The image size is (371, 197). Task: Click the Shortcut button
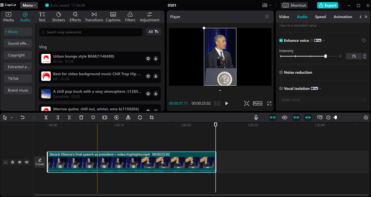294,5
